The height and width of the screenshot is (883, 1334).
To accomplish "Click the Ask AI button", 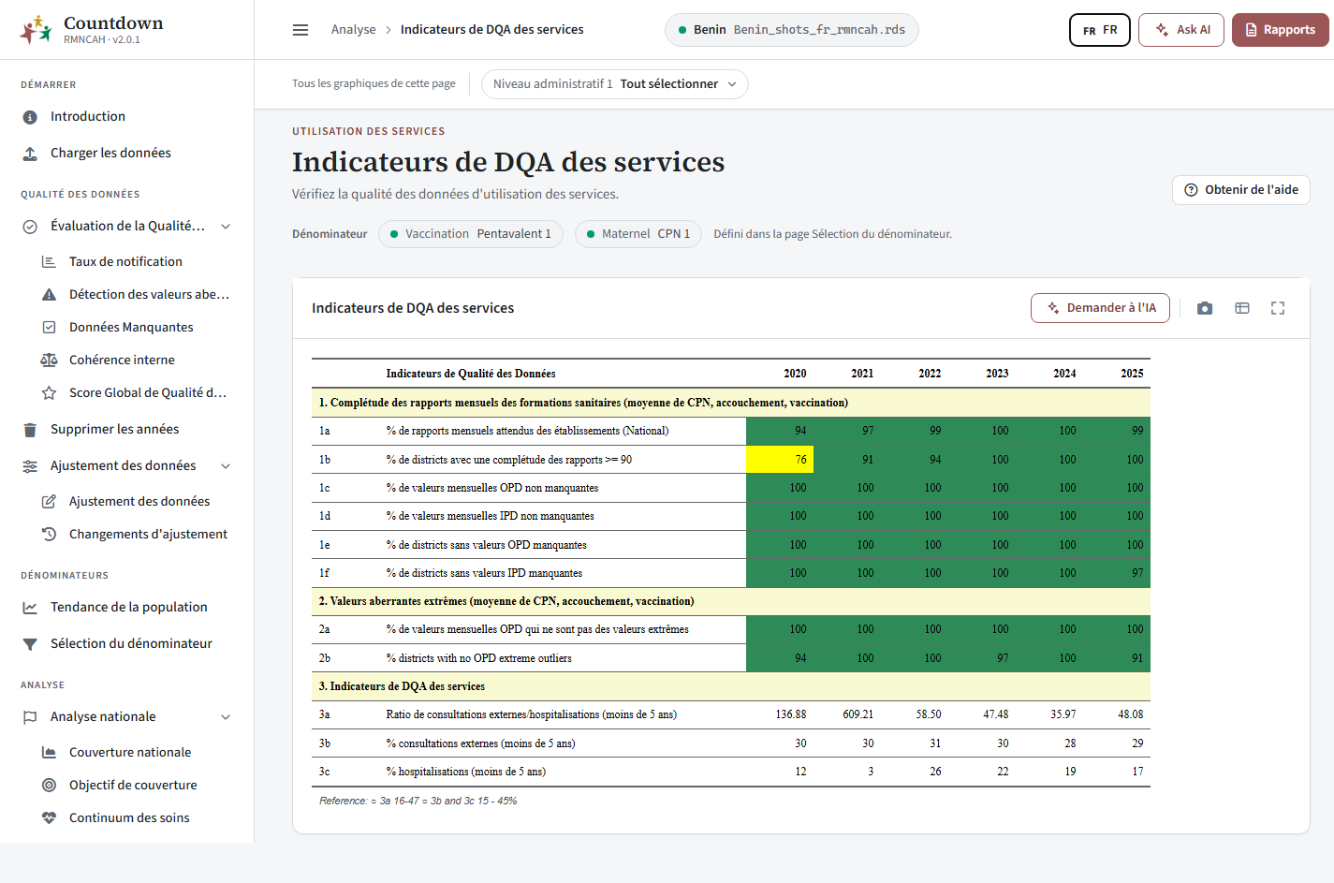I will click(x=1182, y=30).
